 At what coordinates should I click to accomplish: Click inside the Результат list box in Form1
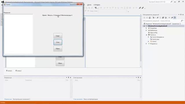18,34
